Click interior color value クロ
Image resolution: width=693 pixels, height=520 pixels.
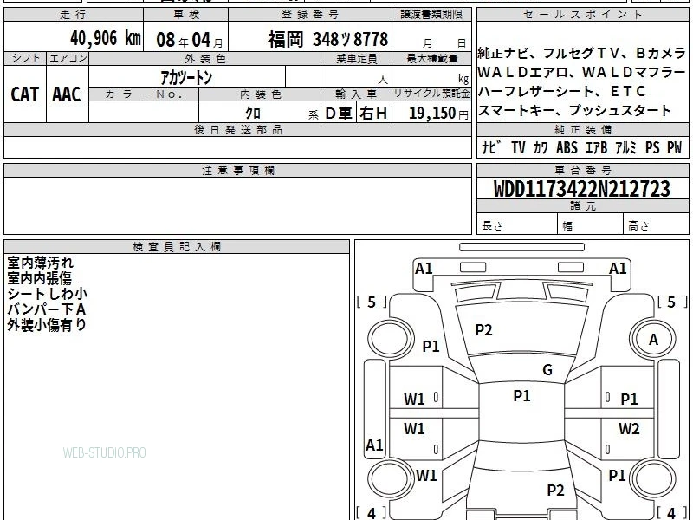253,114
